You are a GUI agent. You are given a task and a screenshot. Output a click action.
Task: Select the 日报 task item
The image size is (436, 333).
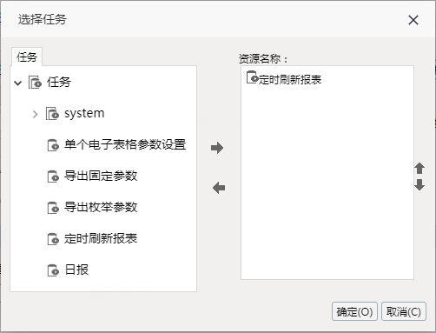(x=76, y=270)
